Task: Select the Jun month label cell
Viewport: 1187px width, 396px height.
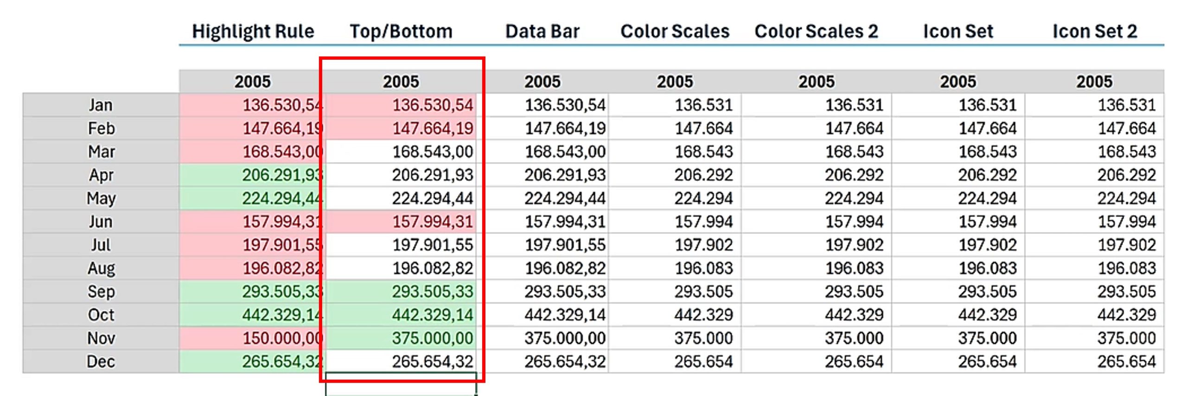Action: click(101, 222)
